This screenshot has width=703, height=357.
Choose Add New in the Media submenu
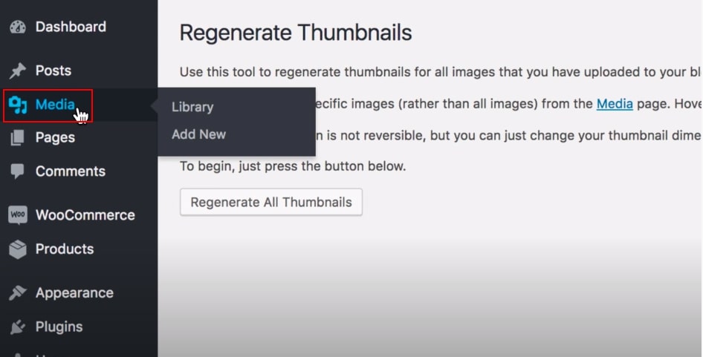(198, 134)
